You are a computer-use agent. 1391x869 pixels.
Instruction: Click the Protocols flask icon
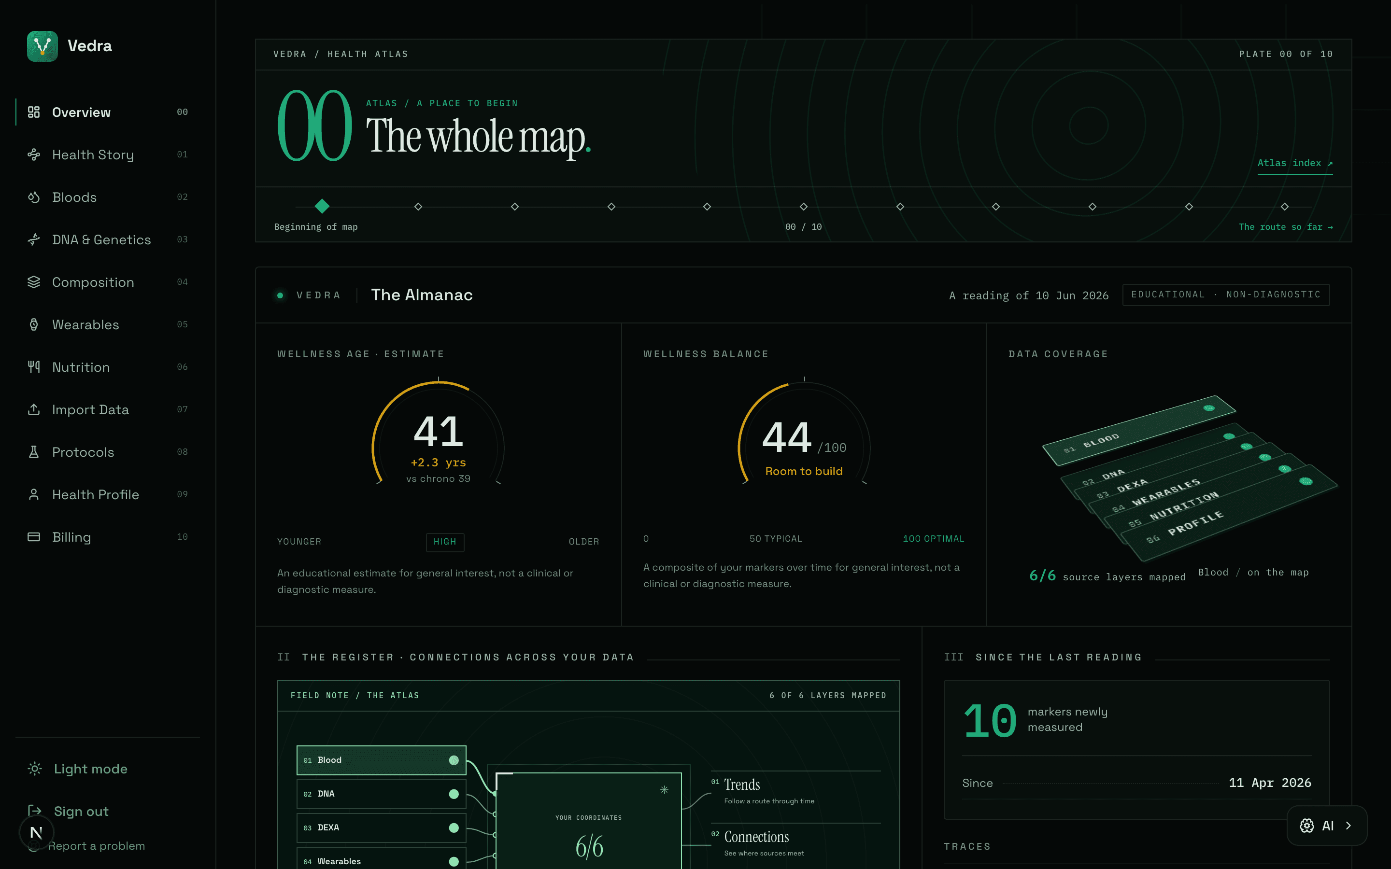(x=34, y=452)
